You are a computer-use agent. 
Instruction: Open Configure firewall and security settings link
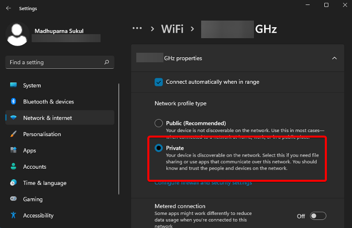coord(203,183)
